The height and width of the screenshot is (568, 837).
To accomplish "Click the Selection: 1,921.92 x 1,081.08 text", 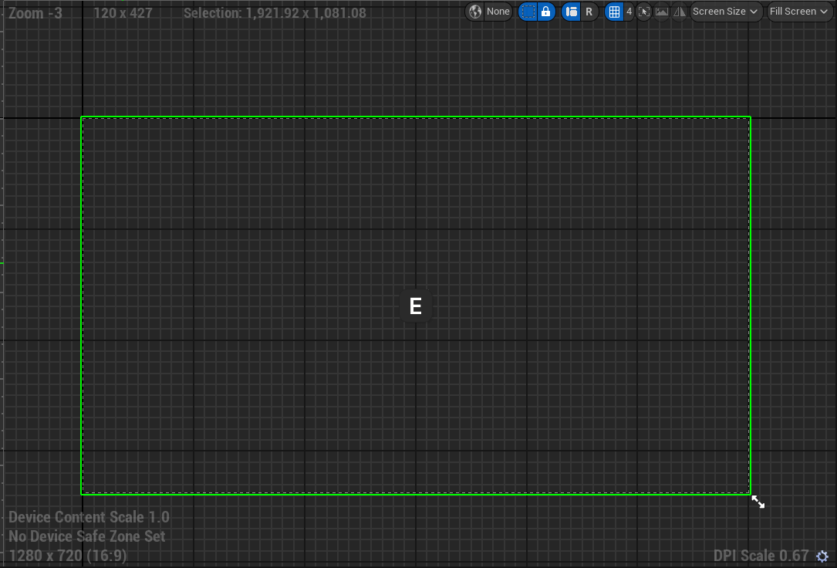I will click(275, 13).
